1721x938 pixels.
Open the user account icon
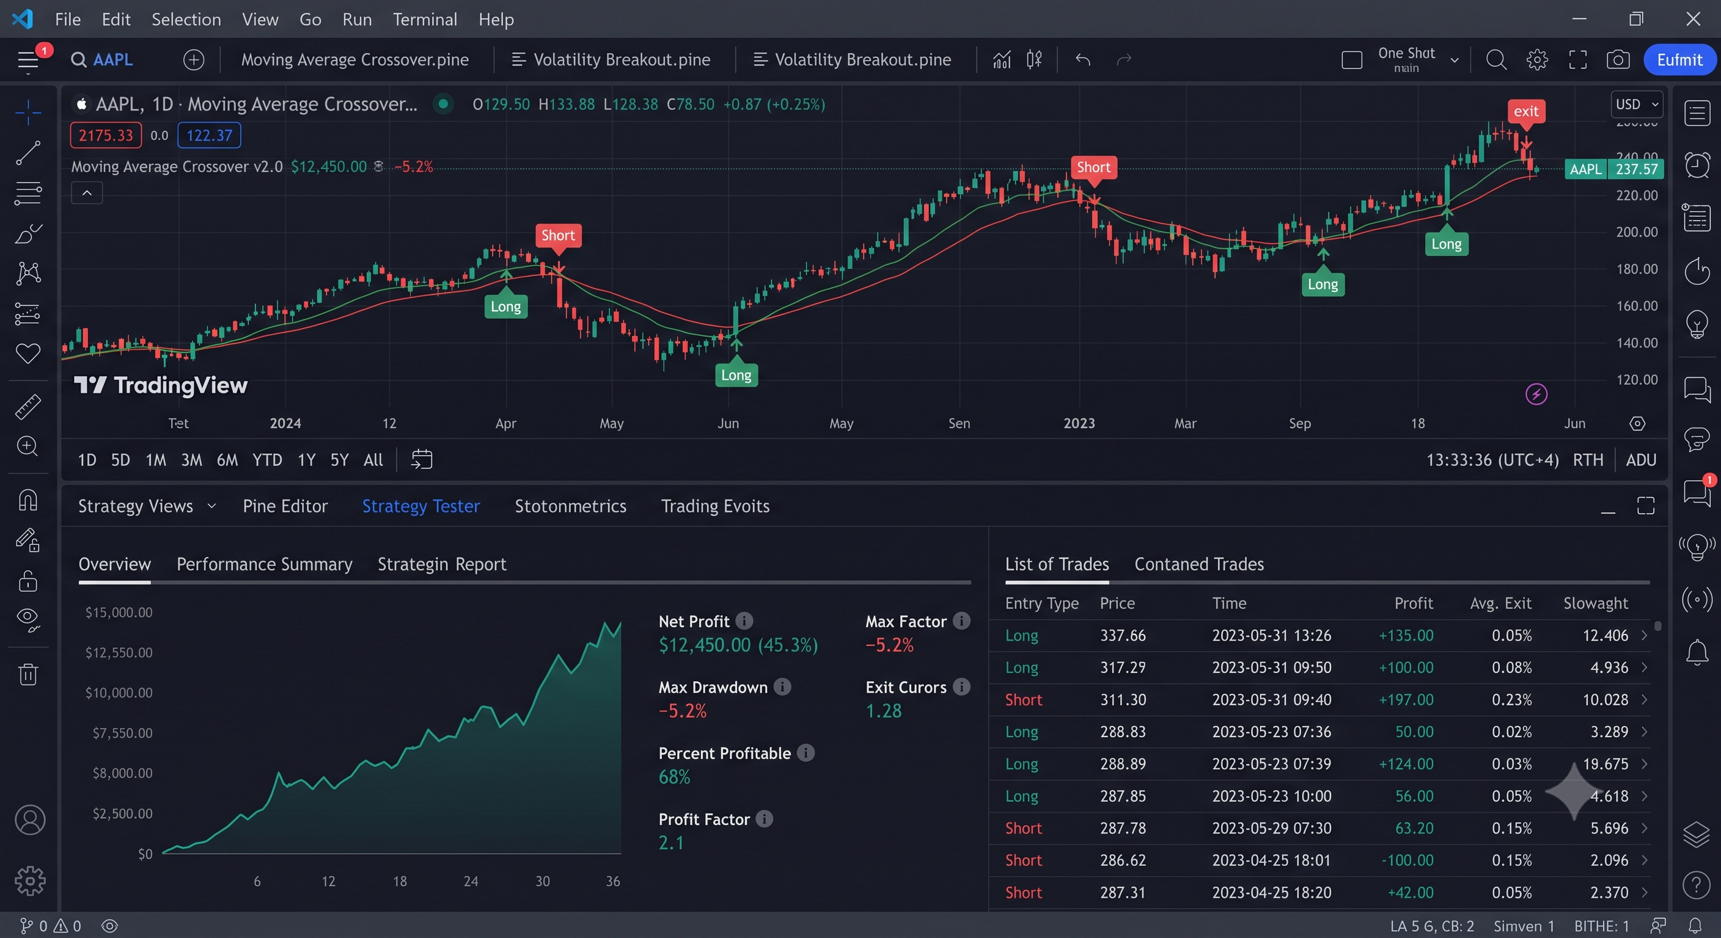point(30,820)
